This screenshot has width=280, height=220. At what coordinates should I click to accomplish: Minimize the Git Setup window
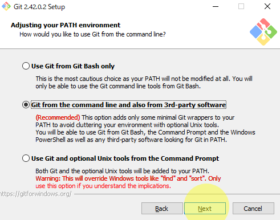[216, 6]
